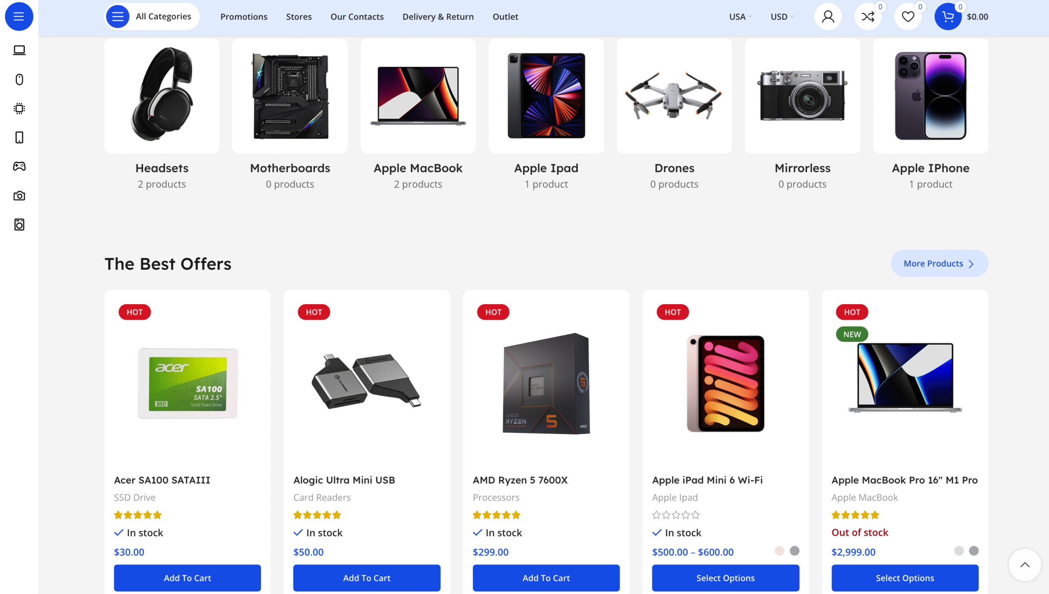The width and height of the screenshot is (1049, 594).
Task: Expand the USA country dropdown
Action: (x=740, y=17)
